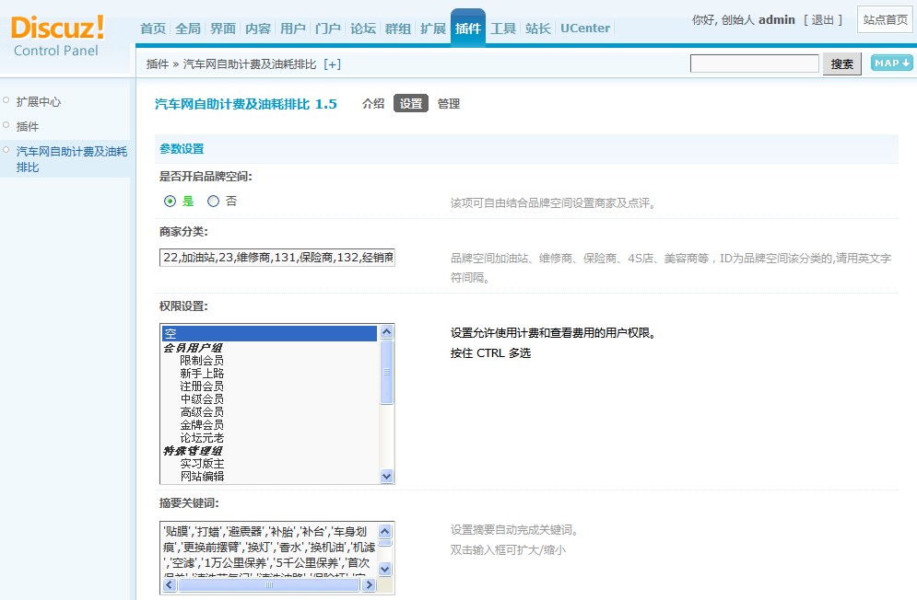Open the UCenter menu in the top navigation
The width and height of the screenshot is (917, 600).
[x=584, y=28]
